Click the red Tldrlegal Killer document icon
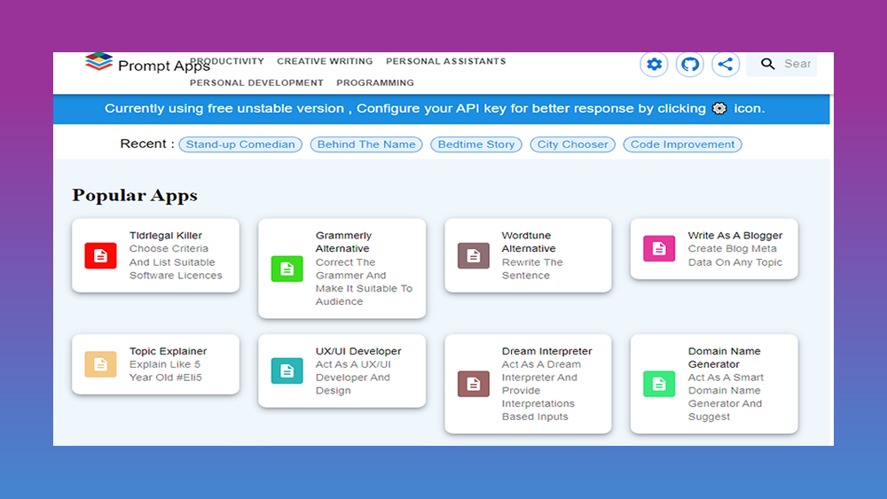Screen dimensions: 887x499 coord(100,255)
